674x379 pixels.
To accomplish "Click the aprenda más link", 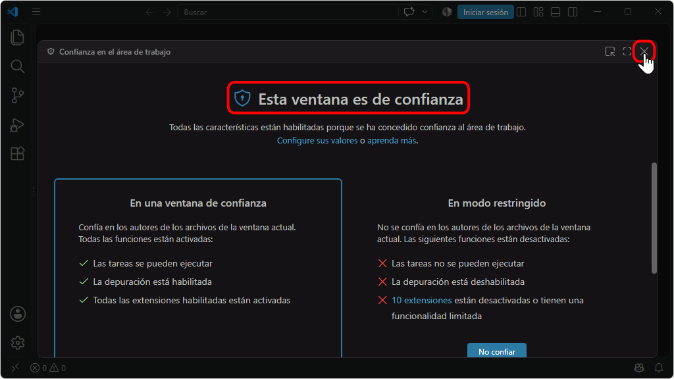I will [392, 141].
